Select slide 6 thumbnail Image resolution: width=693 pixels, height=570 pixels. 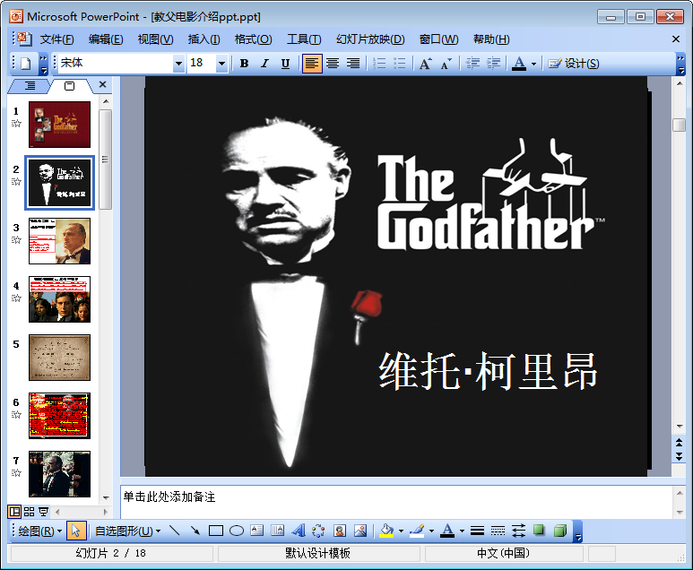click(60, 416)
